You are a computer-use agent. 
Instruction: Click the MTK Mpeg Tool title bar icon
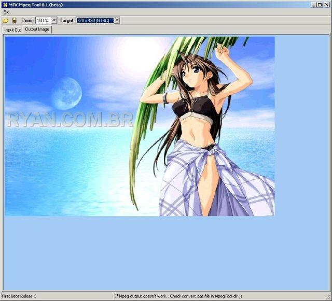pyautogui.click(x=4, y=4)
